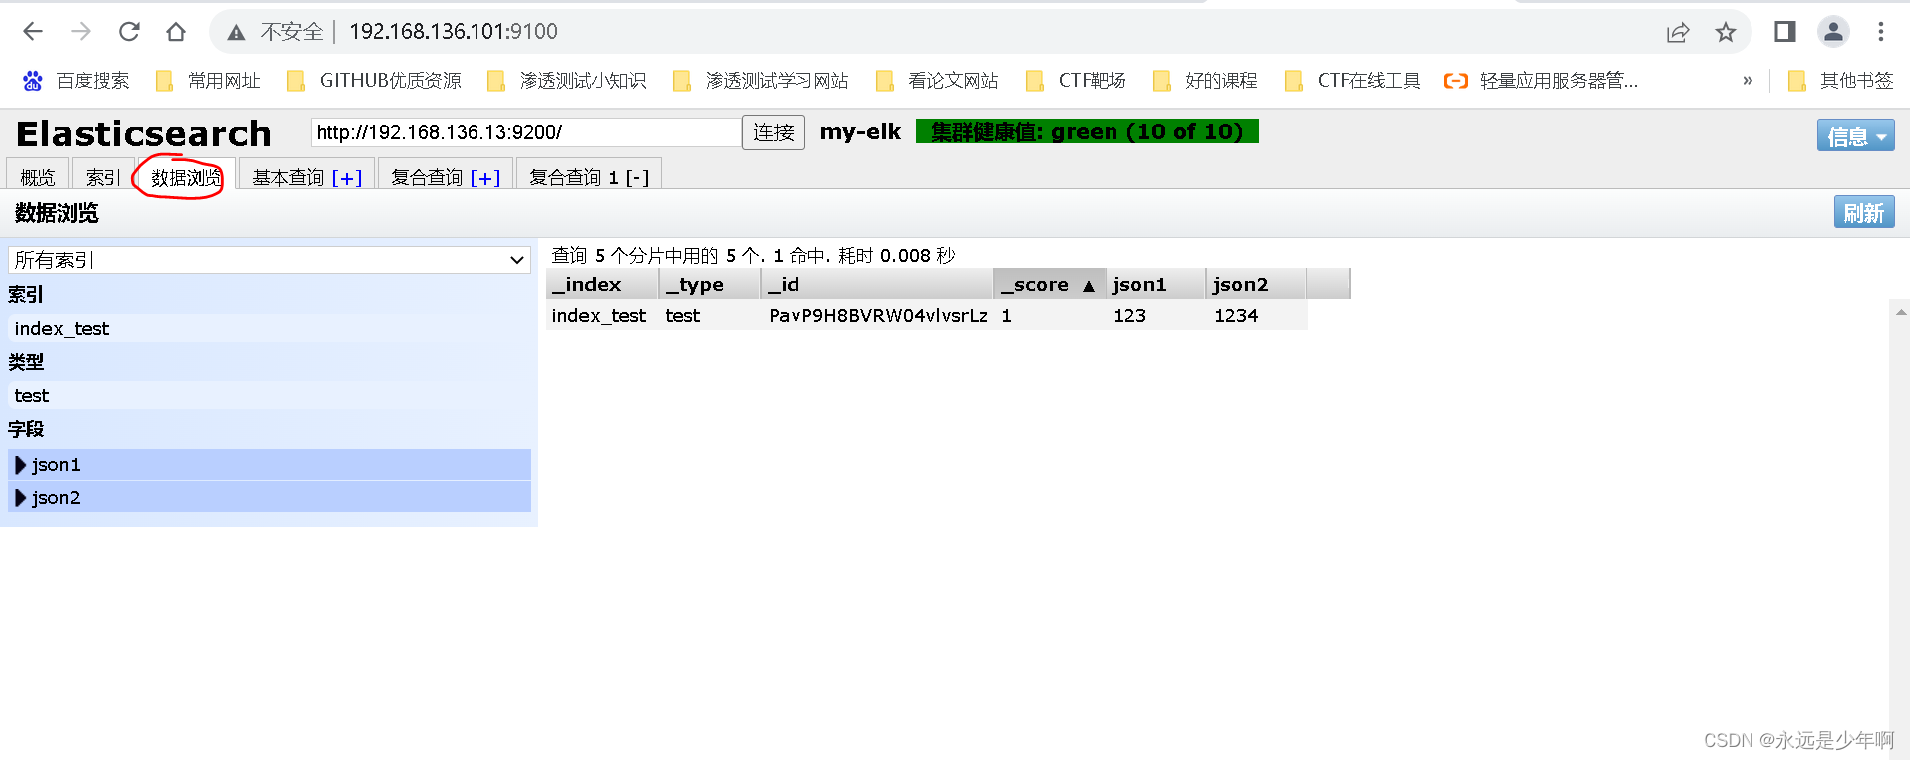Select document row PavP9H8BVRW04vlvsrLz
Screen dimensions: 1910x760
[927, 316]
